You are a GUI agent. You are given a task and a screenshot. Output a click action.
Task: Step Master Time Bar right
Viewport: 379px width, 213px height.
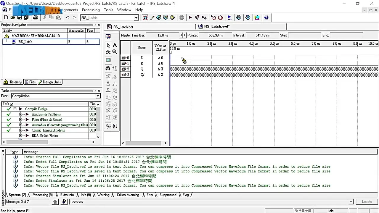(x=185, y=35)
